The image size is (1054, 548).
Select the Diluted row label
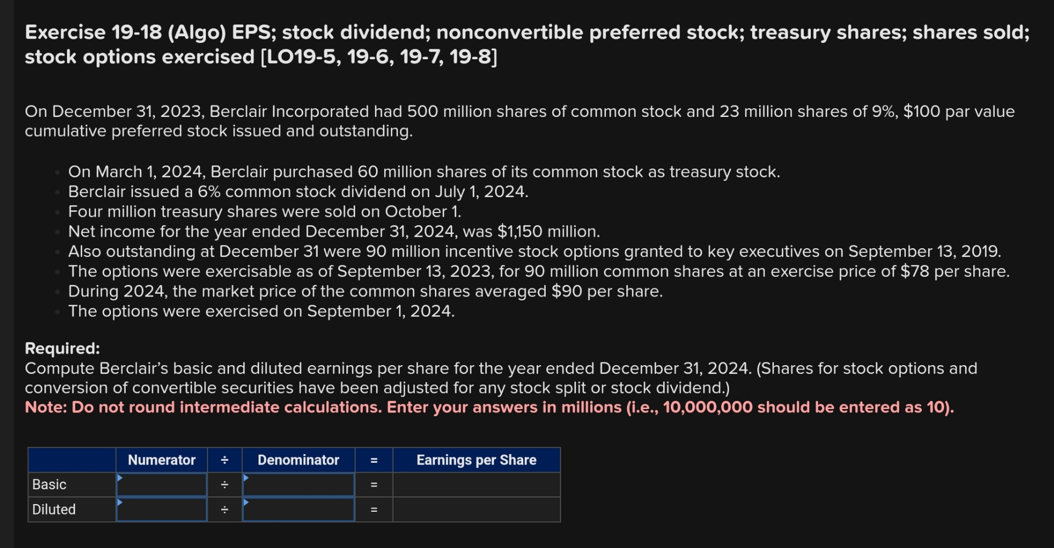point(54,510)
